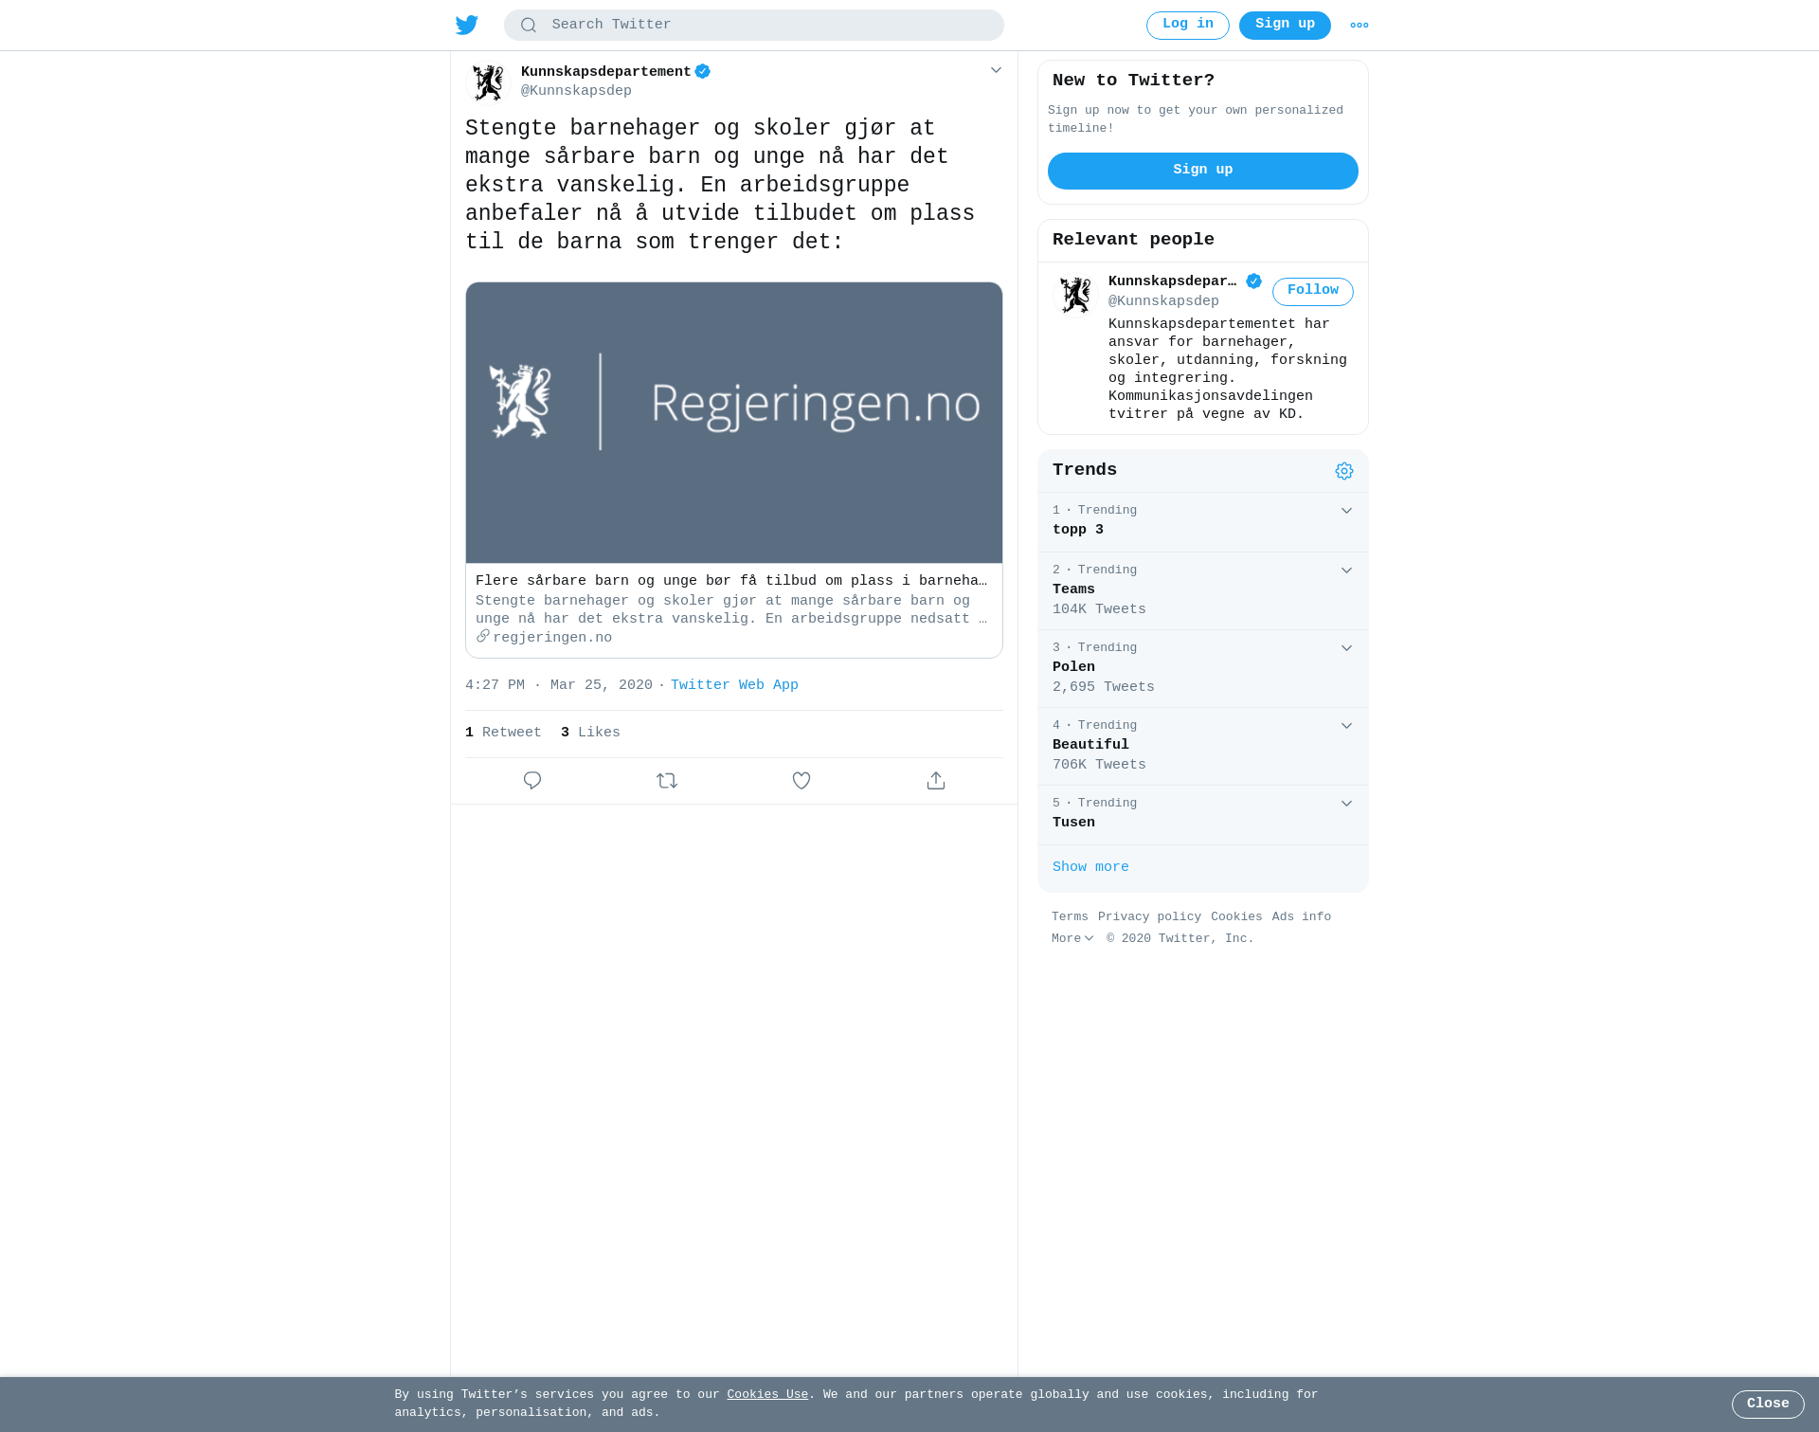Click the reply speech bubble icon
Viewport: 1819px width, 1432px height.
click(532, 781)
